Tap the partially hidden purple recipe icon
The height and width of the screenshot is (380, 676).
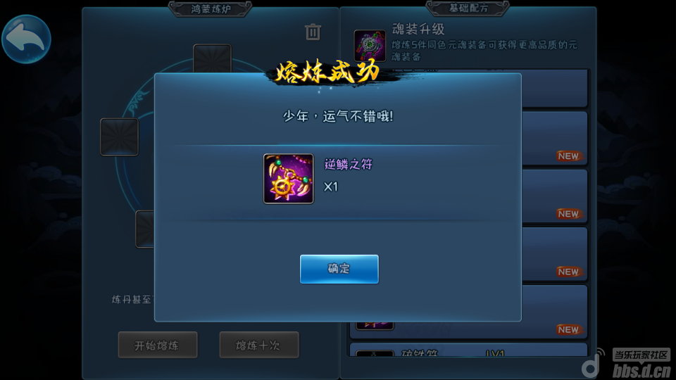tap(375, 325)
